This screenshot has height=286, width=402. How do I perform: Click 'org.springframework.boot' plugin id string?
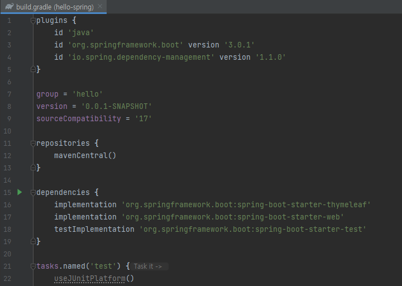coord(126,45)
